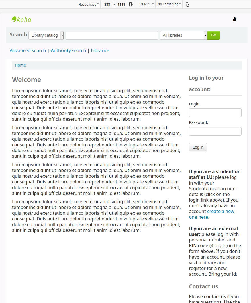This screenshot has width=251, height=303.
Task: Follow the 'create a new one here' link
Action: (x=212, y=214)
